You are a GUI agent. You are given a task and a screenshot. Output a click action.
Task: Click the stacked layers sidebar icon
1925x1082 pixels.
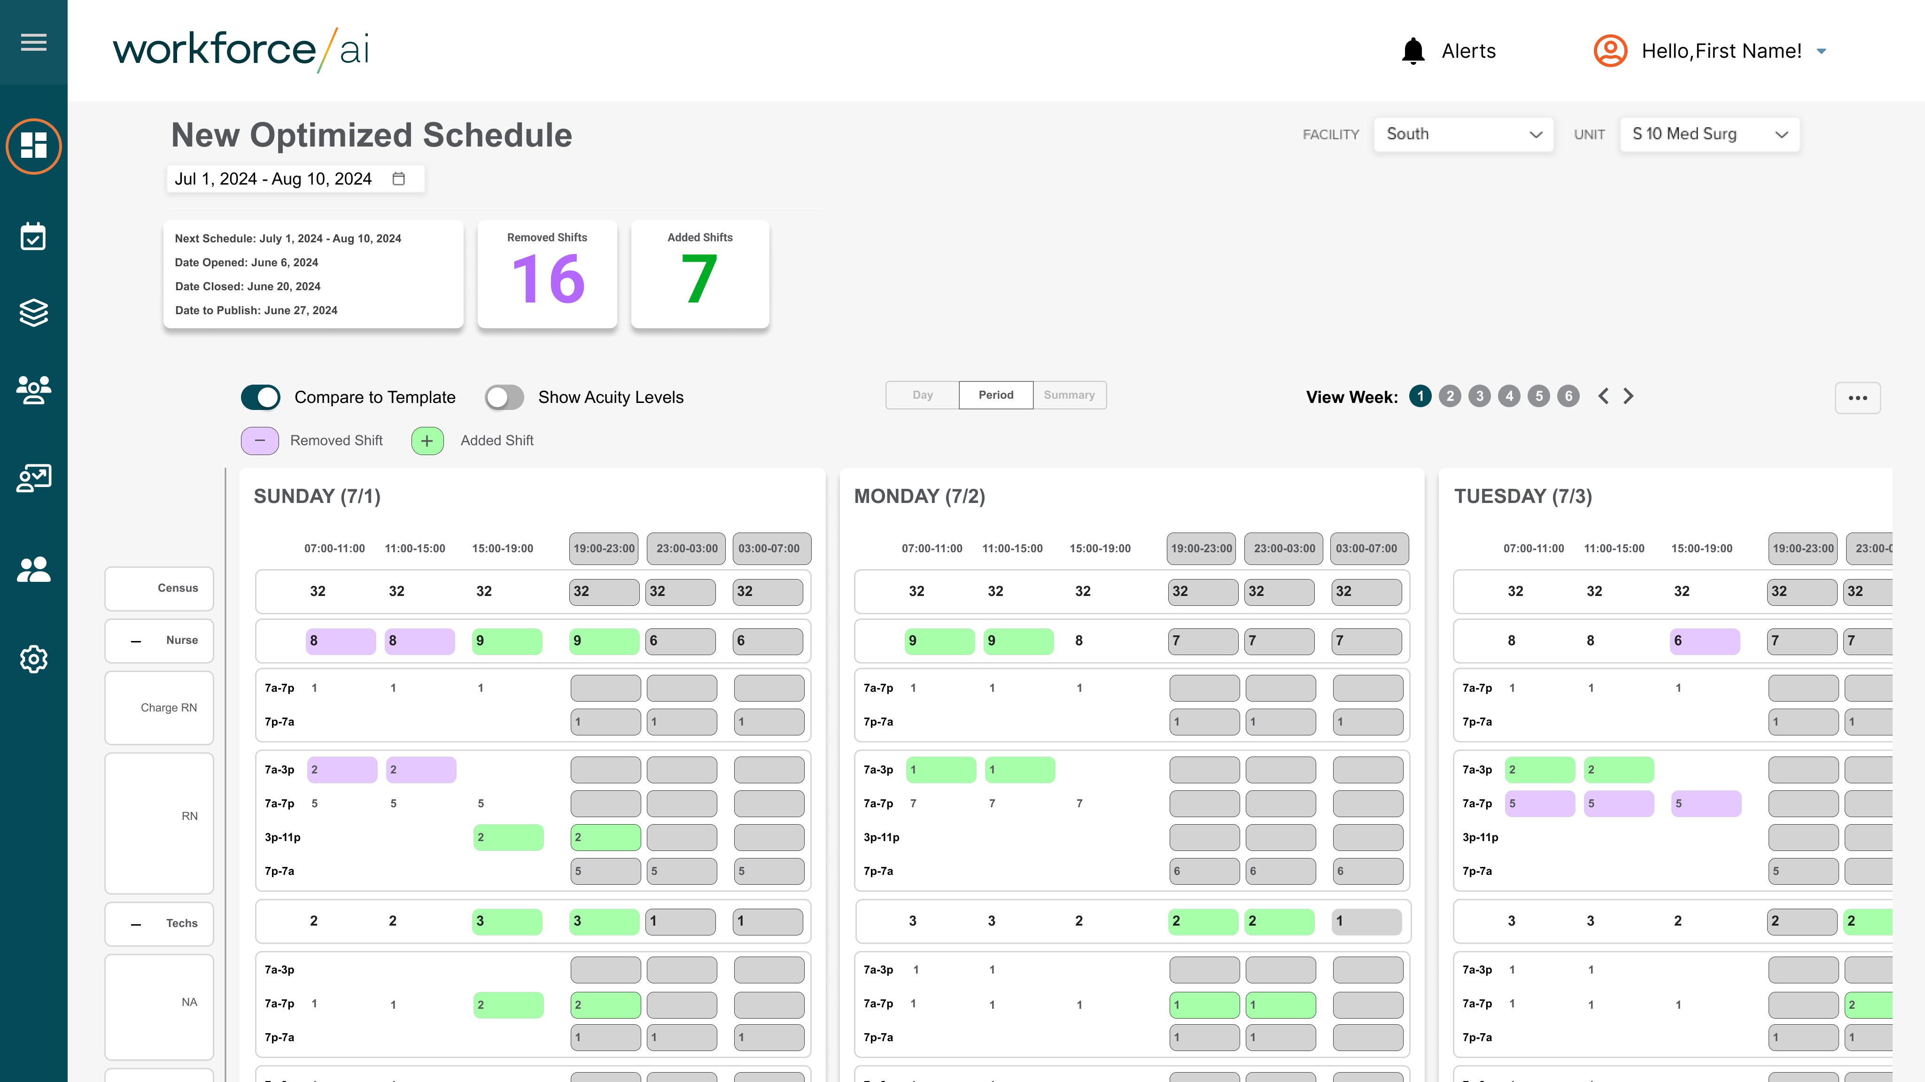coord(34,312)
